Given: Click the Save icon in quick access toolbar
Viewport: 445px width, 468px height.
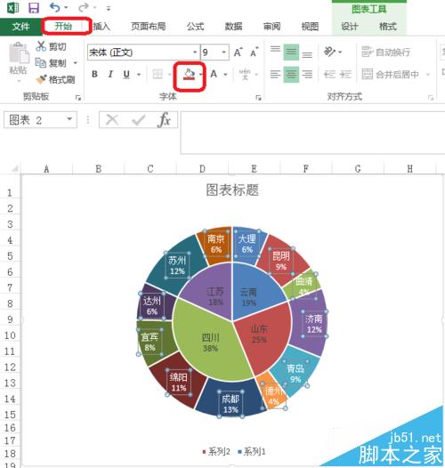Looking at the screenshot, I should [x=34, y=8].
